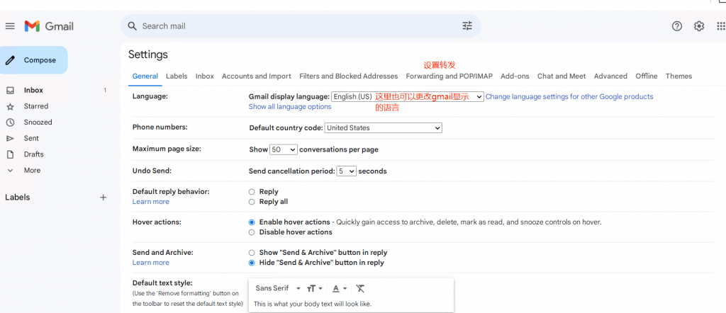Viewport: 726px width, 313px height.
Task: Open Send cancellation period dropdown
Action: tap(346, 171)
